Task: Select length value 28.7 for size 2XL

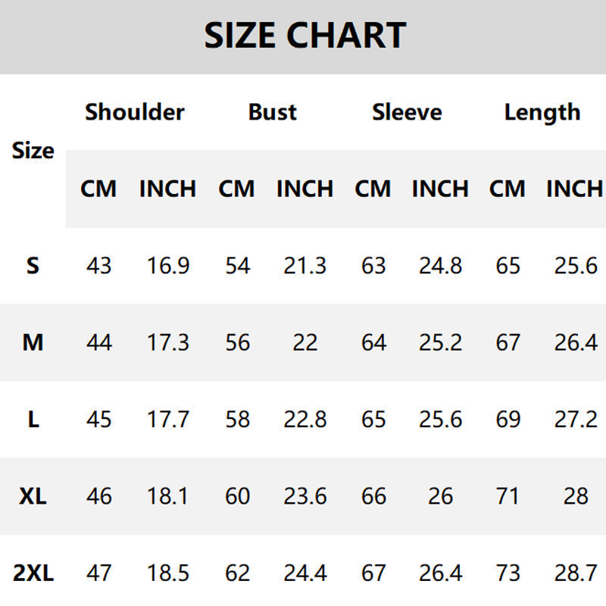Action: tap(576, 573)
